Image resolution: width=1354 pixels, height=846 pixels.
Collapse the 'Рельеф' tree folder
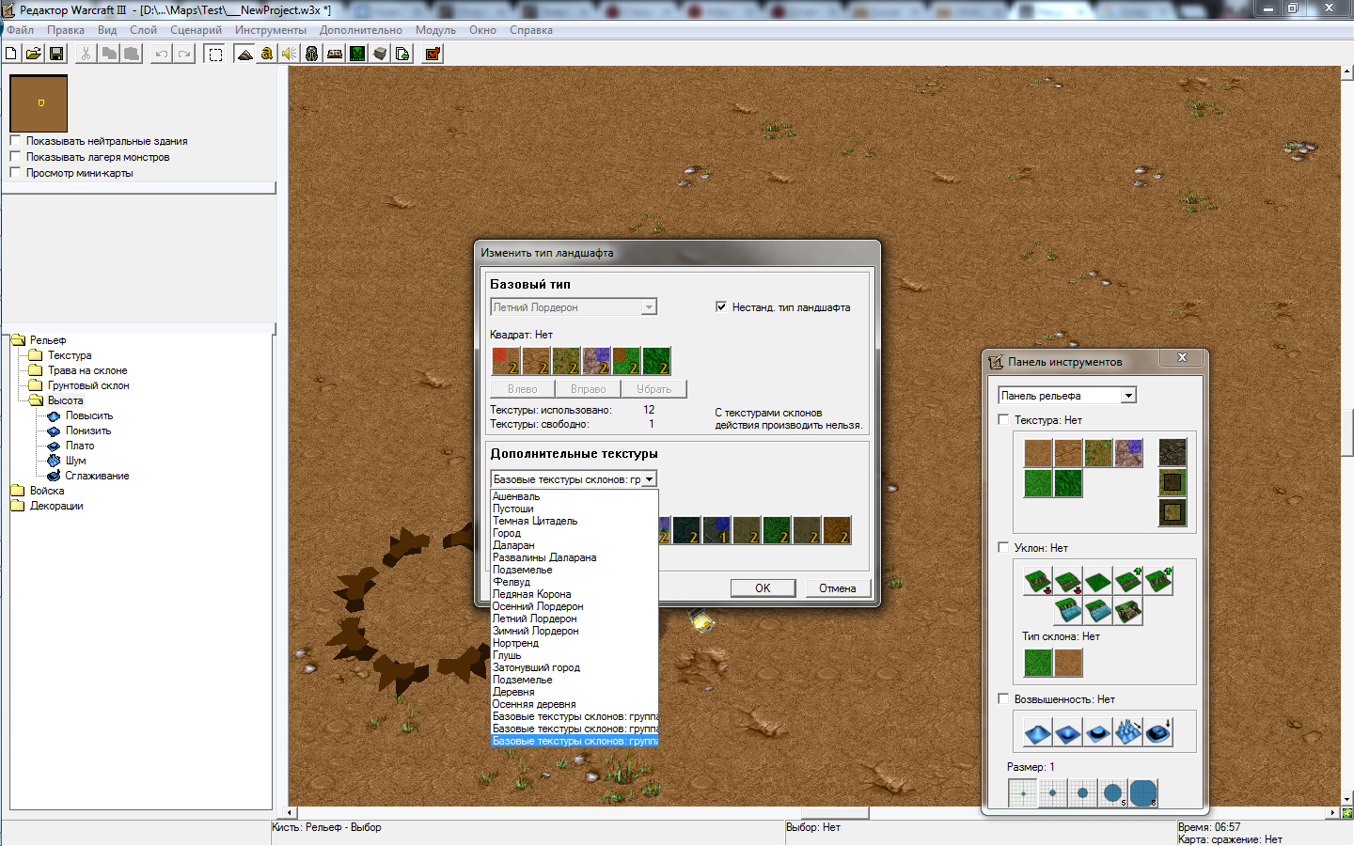coord(18,340)
